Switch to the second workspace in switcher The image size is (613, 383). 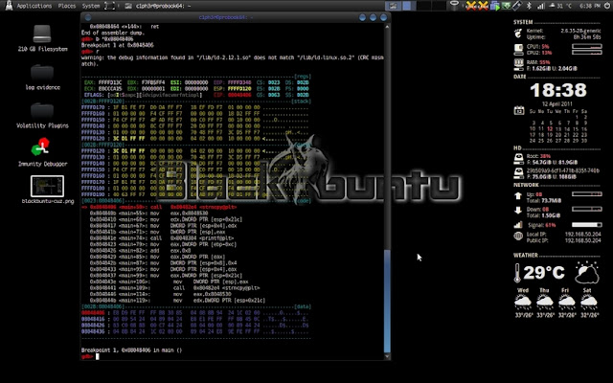tap(423, 6)
